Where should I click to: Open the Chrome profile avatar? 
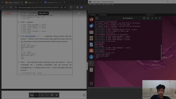pyautogui.click(x=81, y=7)
